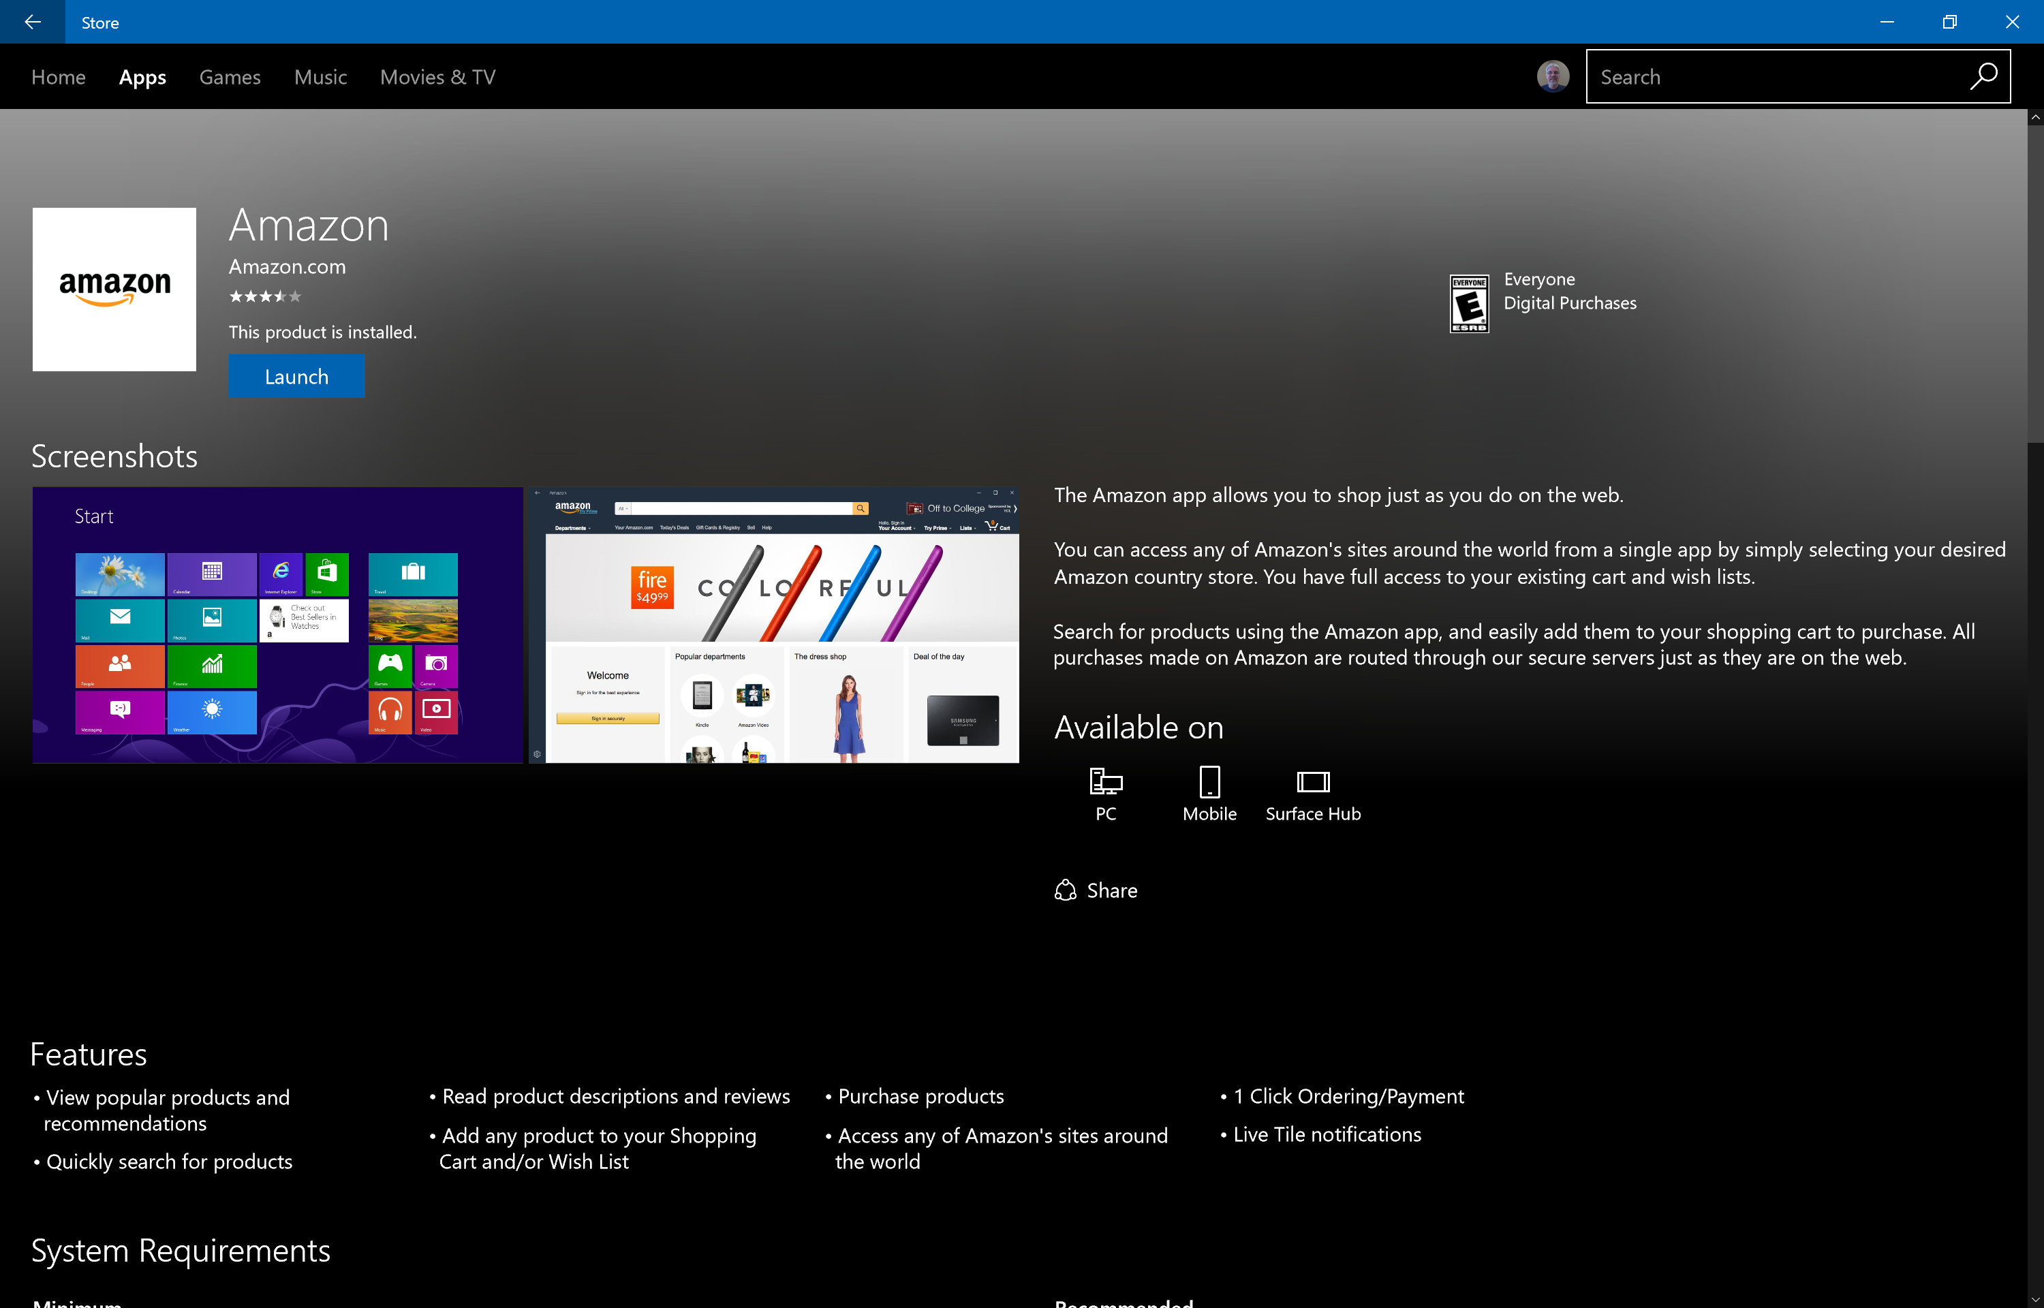Click the star rating under Amazon.com
2044x1308 pixels.
[265, 296]
